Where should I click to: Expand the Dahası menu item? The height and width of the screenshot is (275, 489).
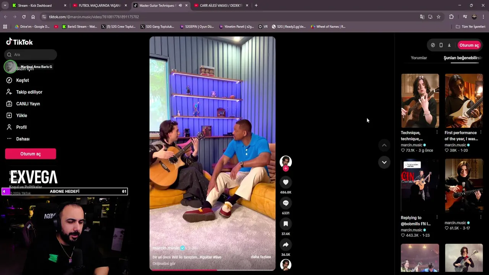click(x=18, y=139)
